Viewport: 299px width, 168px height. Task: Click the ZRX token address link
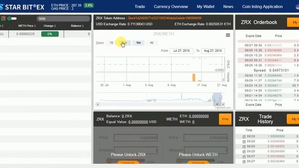(x=165, y=18)
